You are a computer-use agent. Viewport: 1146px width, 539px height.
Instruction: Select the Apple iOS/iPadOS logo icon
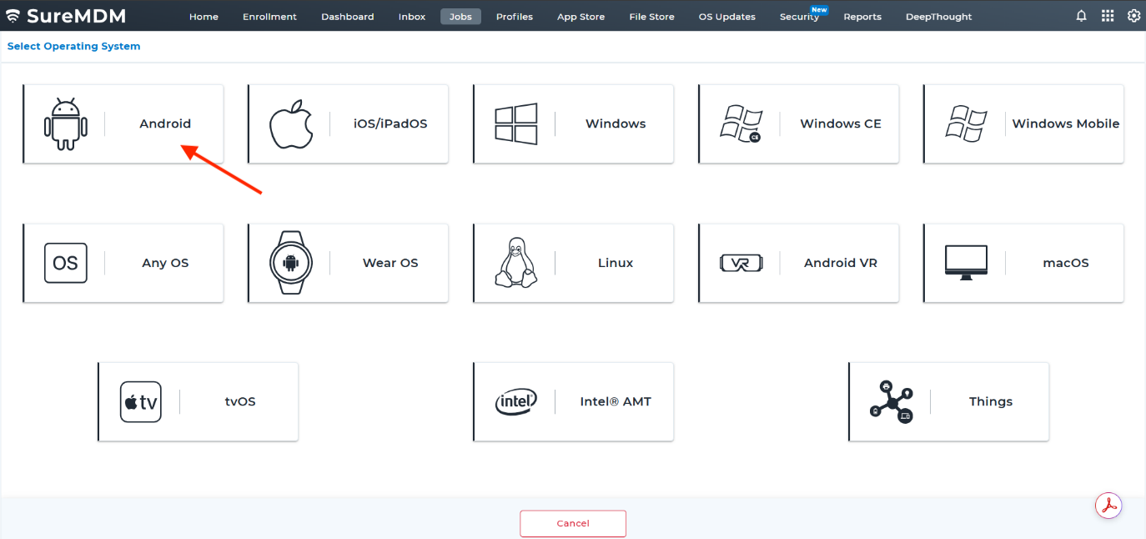click(291, 124)
